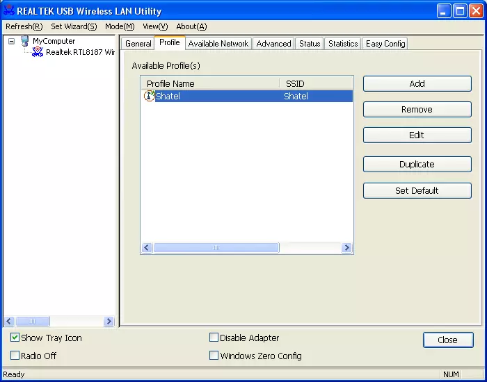Go to the Status tab

click(310, 43)
